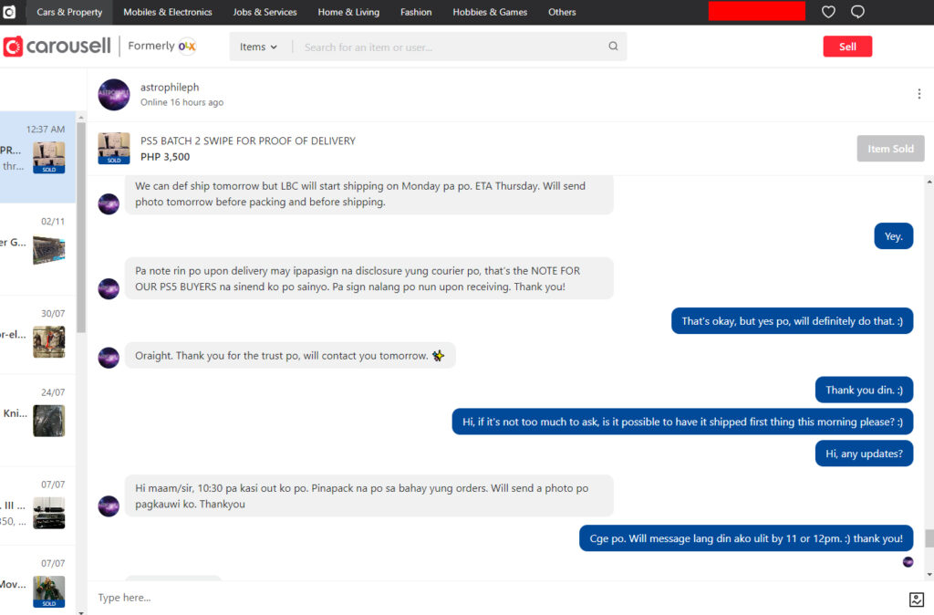
Task: Open the PS5 BATCH 2 listing title
Action: (248, 141)
